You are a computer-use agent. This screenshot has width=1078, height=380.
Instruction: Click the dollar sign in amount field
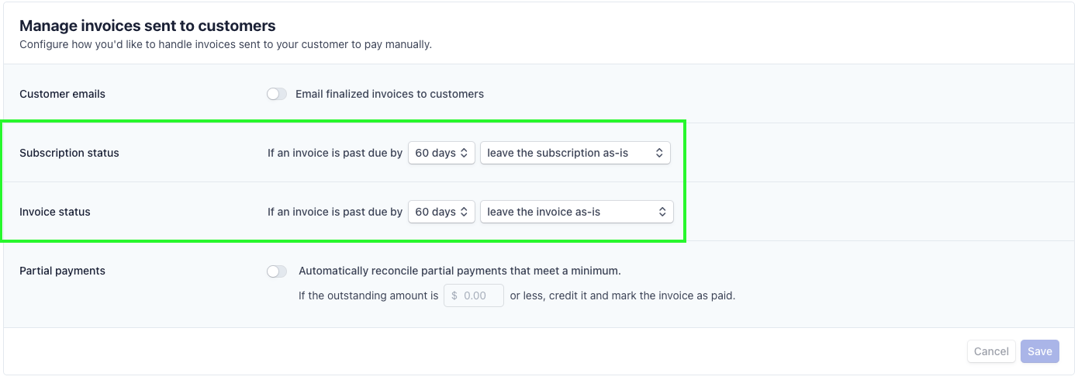point(454,295)
